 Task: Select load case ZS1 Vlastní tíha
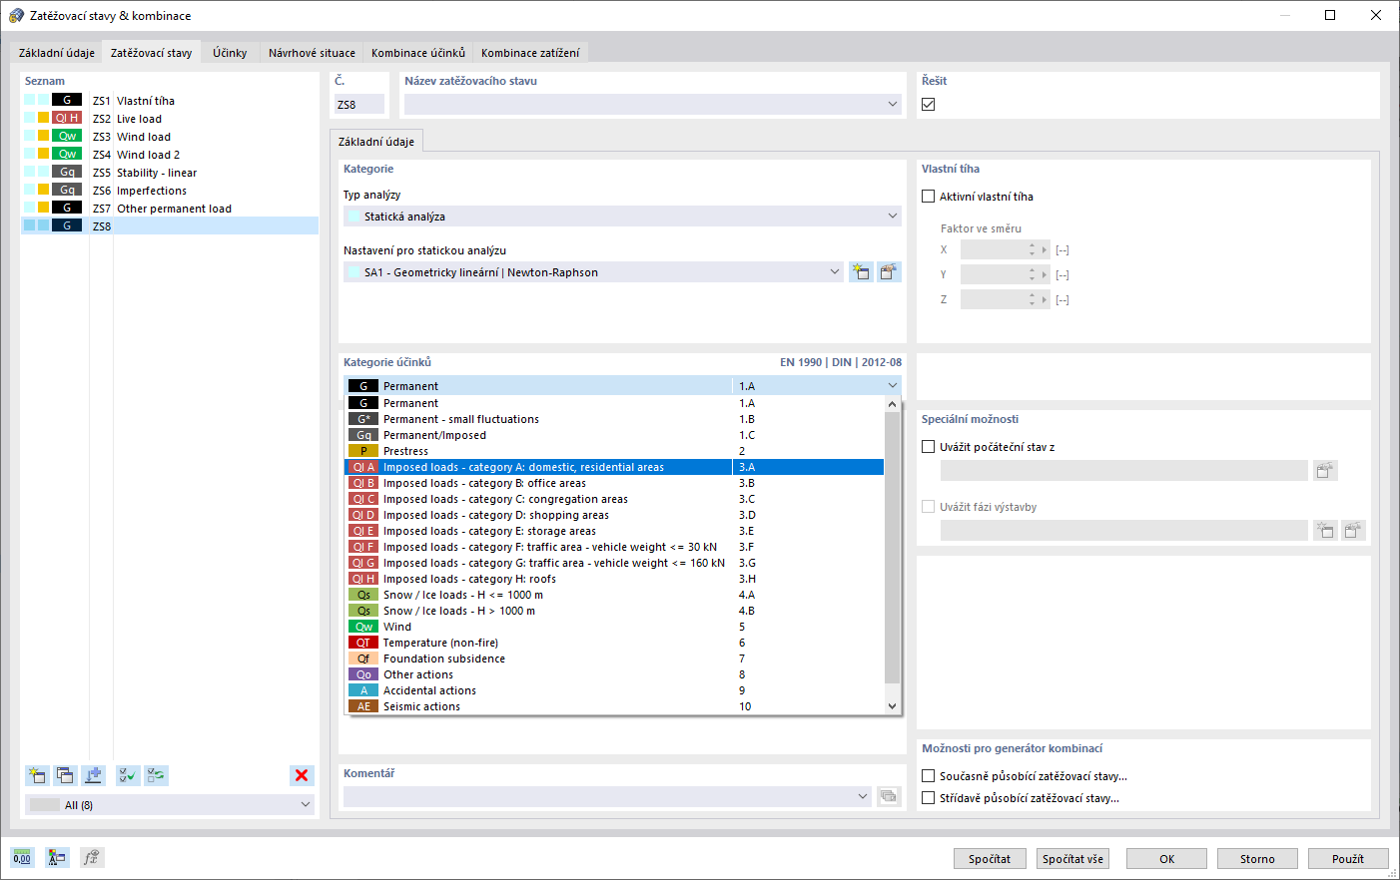pos(170,100)
